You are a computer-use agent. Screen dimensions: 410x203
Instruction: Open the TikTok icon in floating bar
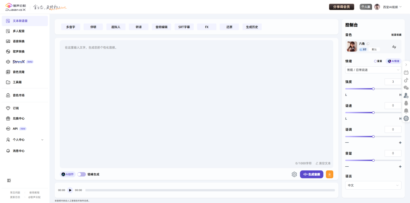click(406, 80)
